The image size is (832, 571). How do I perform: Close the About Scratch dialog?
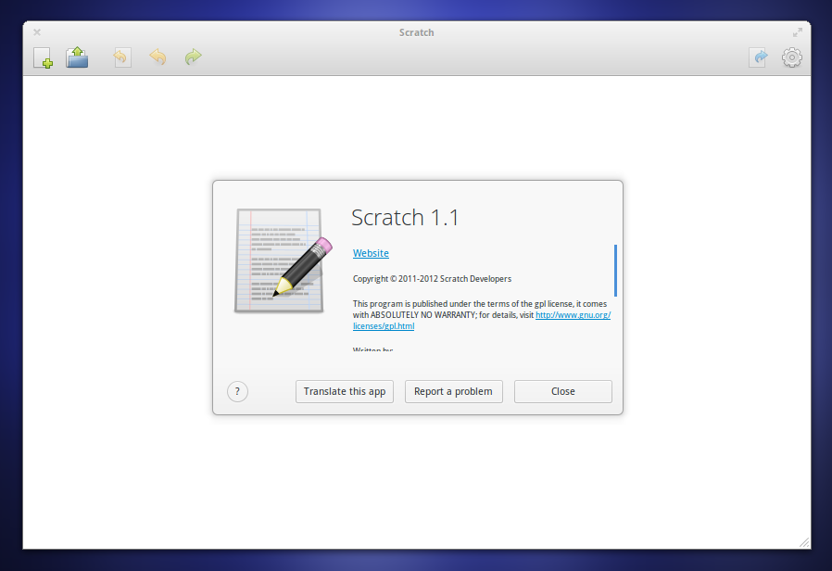click(562, 391)
